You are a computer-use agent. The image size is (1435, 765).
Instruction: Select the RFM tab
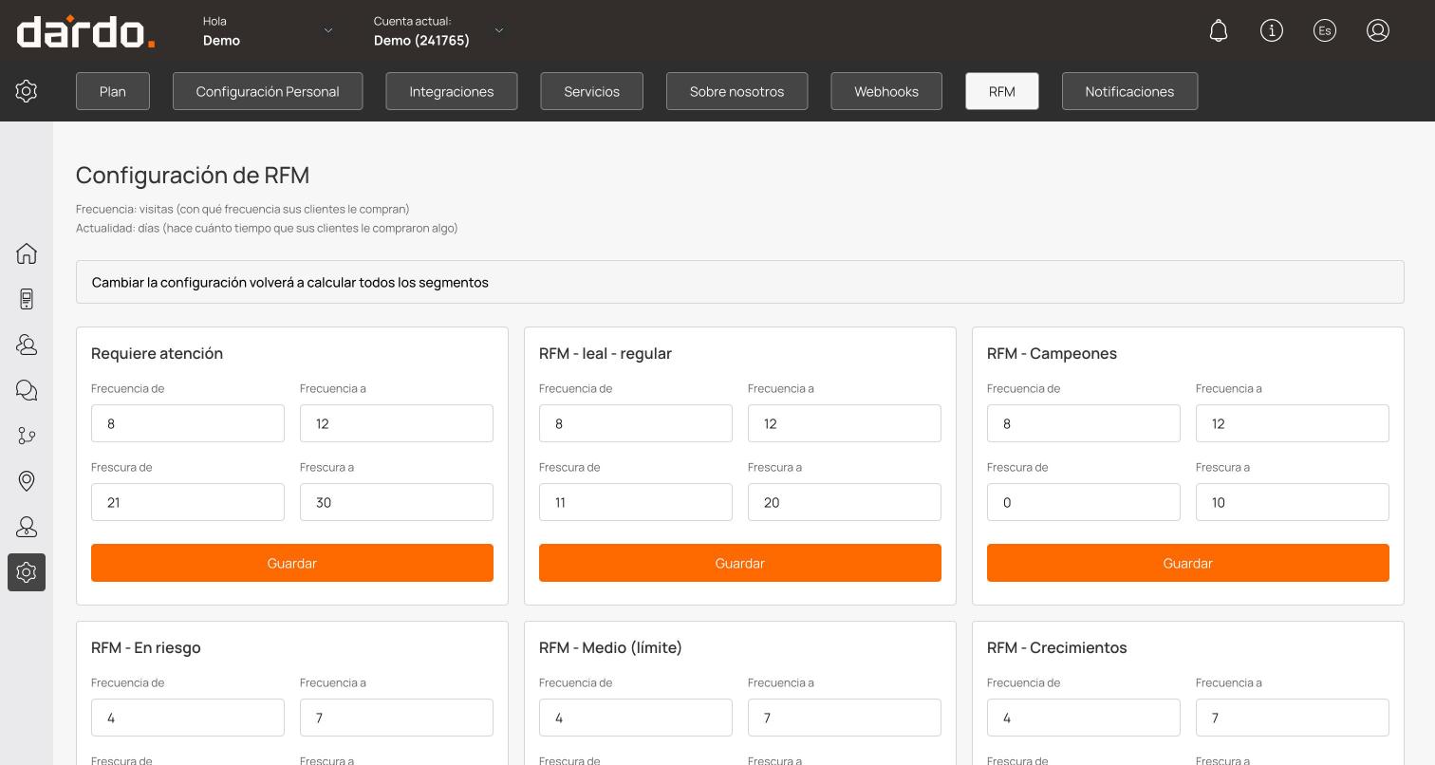click(1002, 91)
